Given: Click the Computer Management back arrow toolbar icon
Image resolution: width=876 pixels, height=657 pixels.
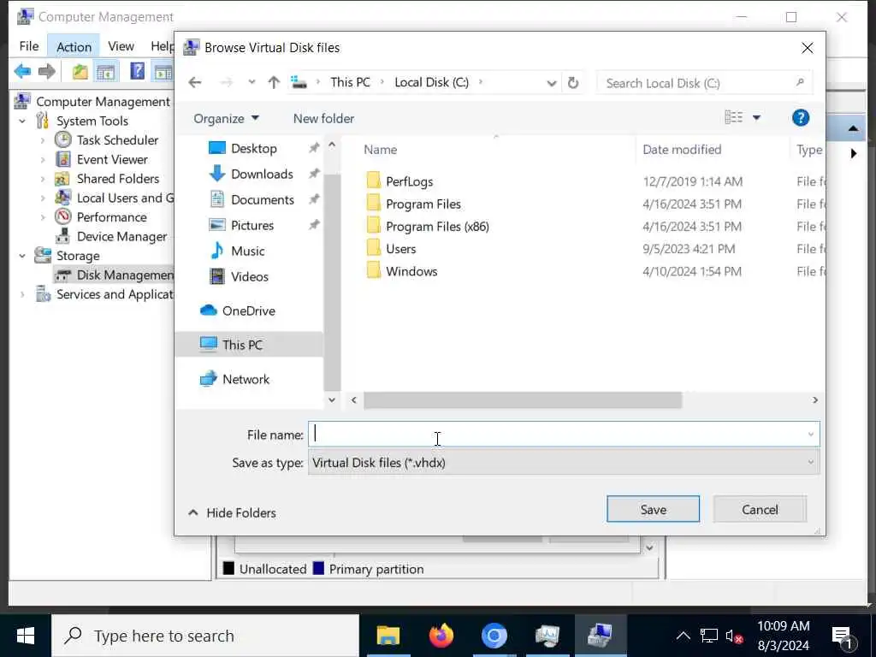Looking at the screenshot, I should click(22, 72).
